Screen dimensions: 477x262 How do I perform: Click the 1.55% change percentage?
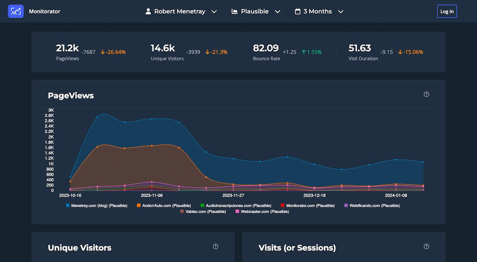(314, 52)
